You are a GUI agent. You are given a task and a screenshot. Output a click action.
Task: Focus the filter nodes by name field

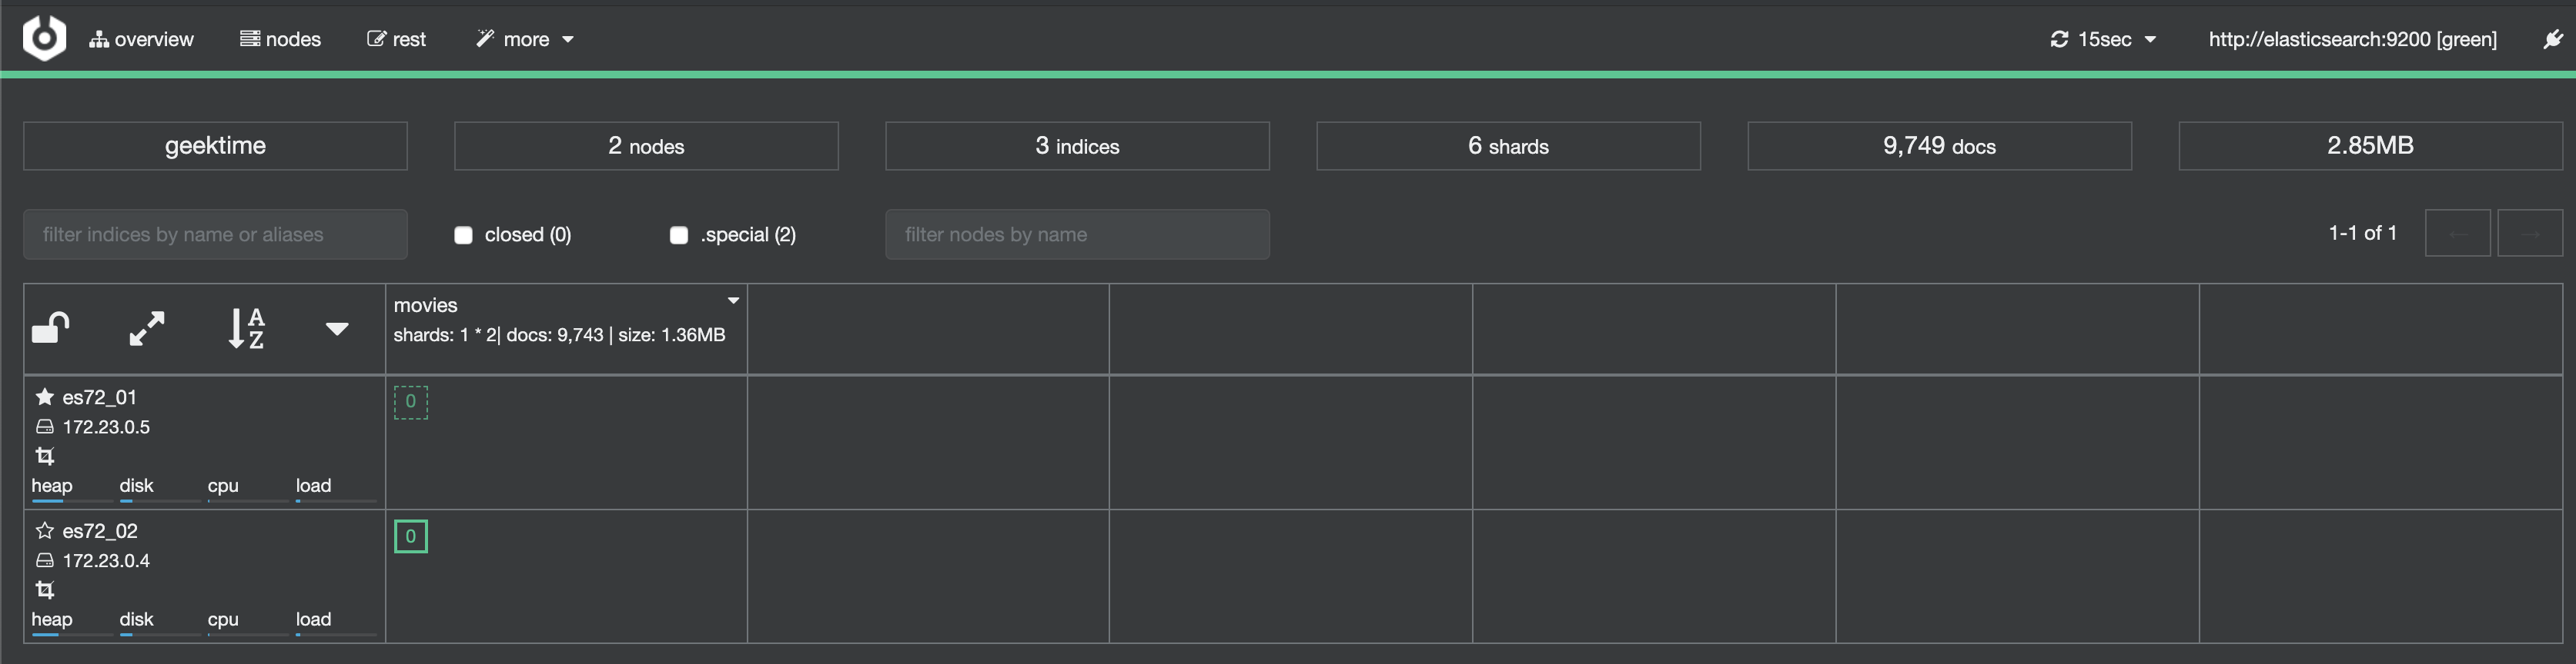coord(1077,234)
